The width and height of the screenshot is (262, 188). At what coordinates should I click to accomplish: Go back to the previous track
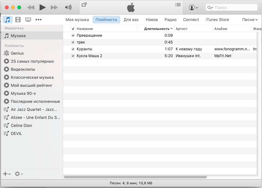coord(31,7)
